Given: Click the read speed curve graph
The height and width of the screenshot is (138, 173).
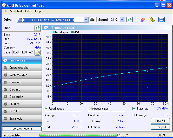Looking at the screenshot, I should (x=110, y=68).
